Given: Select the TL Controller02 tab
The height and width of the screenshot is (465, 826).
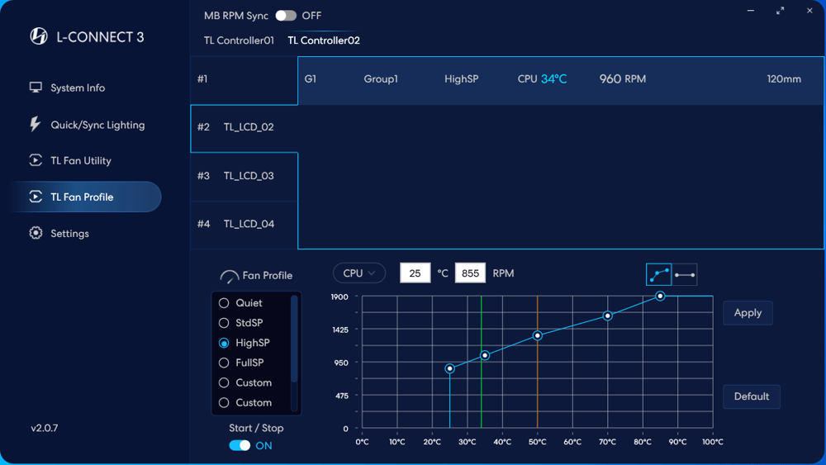Looking at the screenshot, I should [x=324, y=40].
